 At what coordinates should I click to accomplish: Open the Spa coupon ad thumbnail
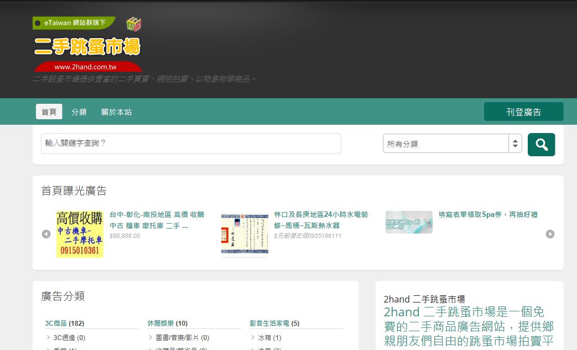coord(409,222)
